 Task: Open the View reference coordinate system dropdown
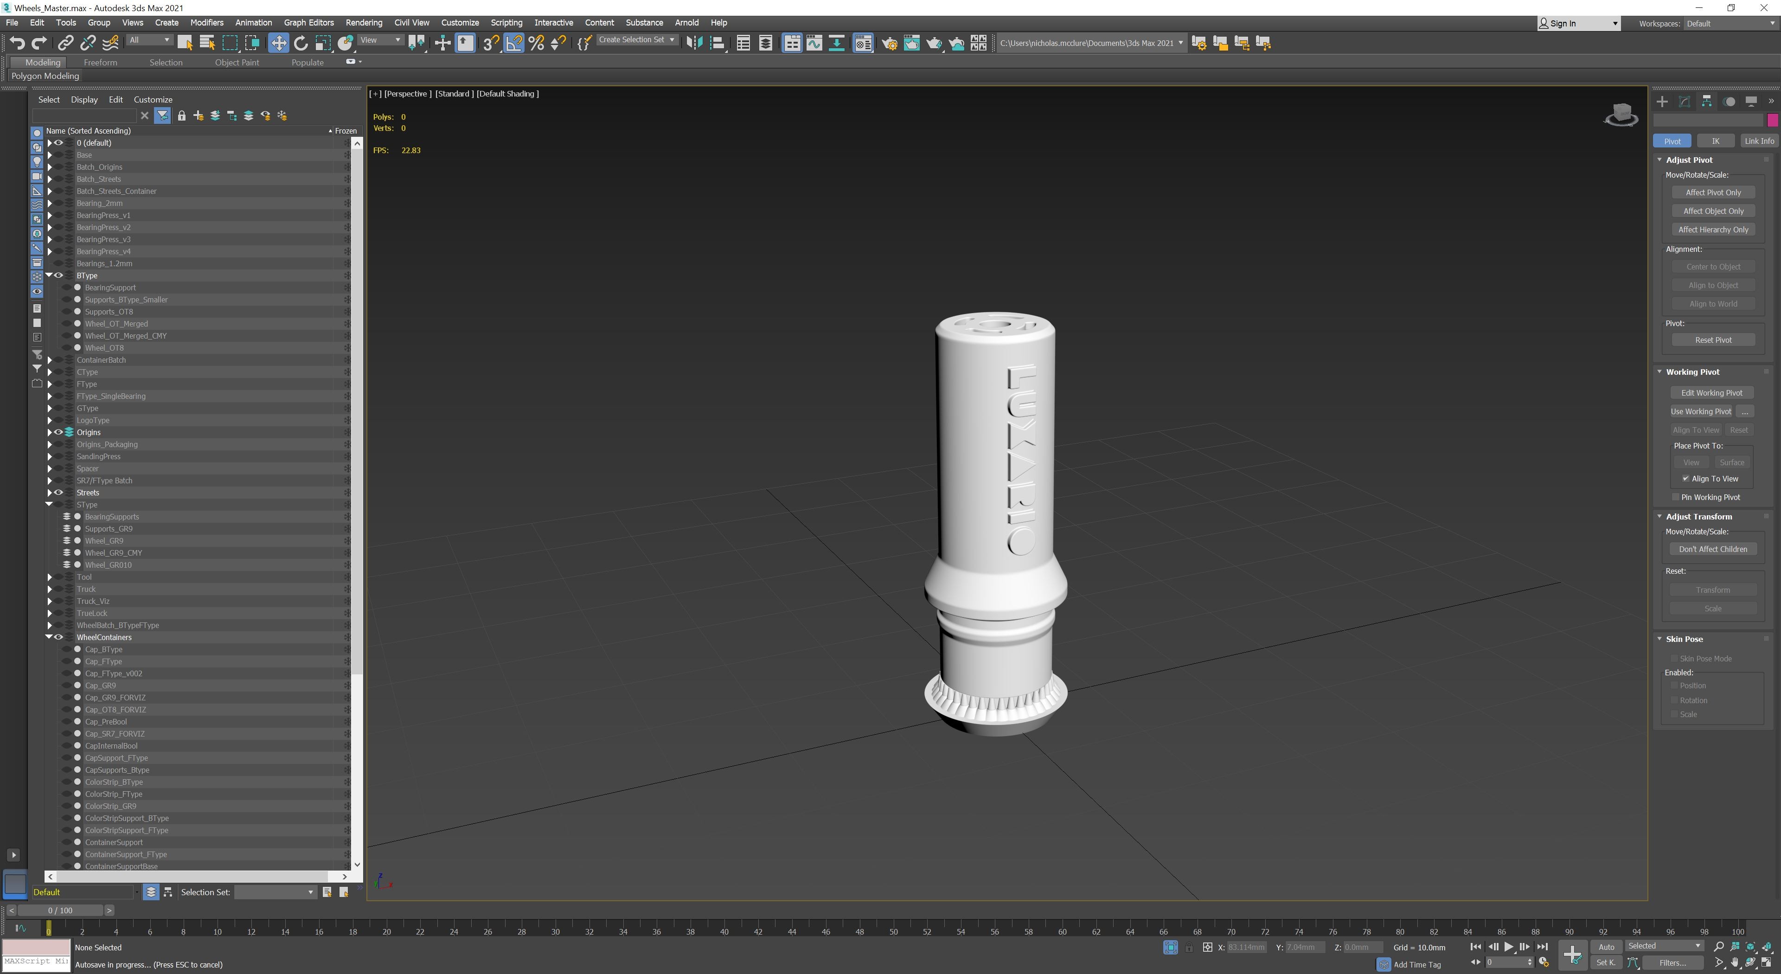click(x=380, y=40)
